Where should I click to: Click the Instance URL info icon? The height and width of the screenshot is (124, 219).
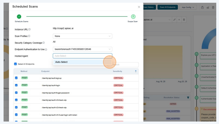coord(30,29)
